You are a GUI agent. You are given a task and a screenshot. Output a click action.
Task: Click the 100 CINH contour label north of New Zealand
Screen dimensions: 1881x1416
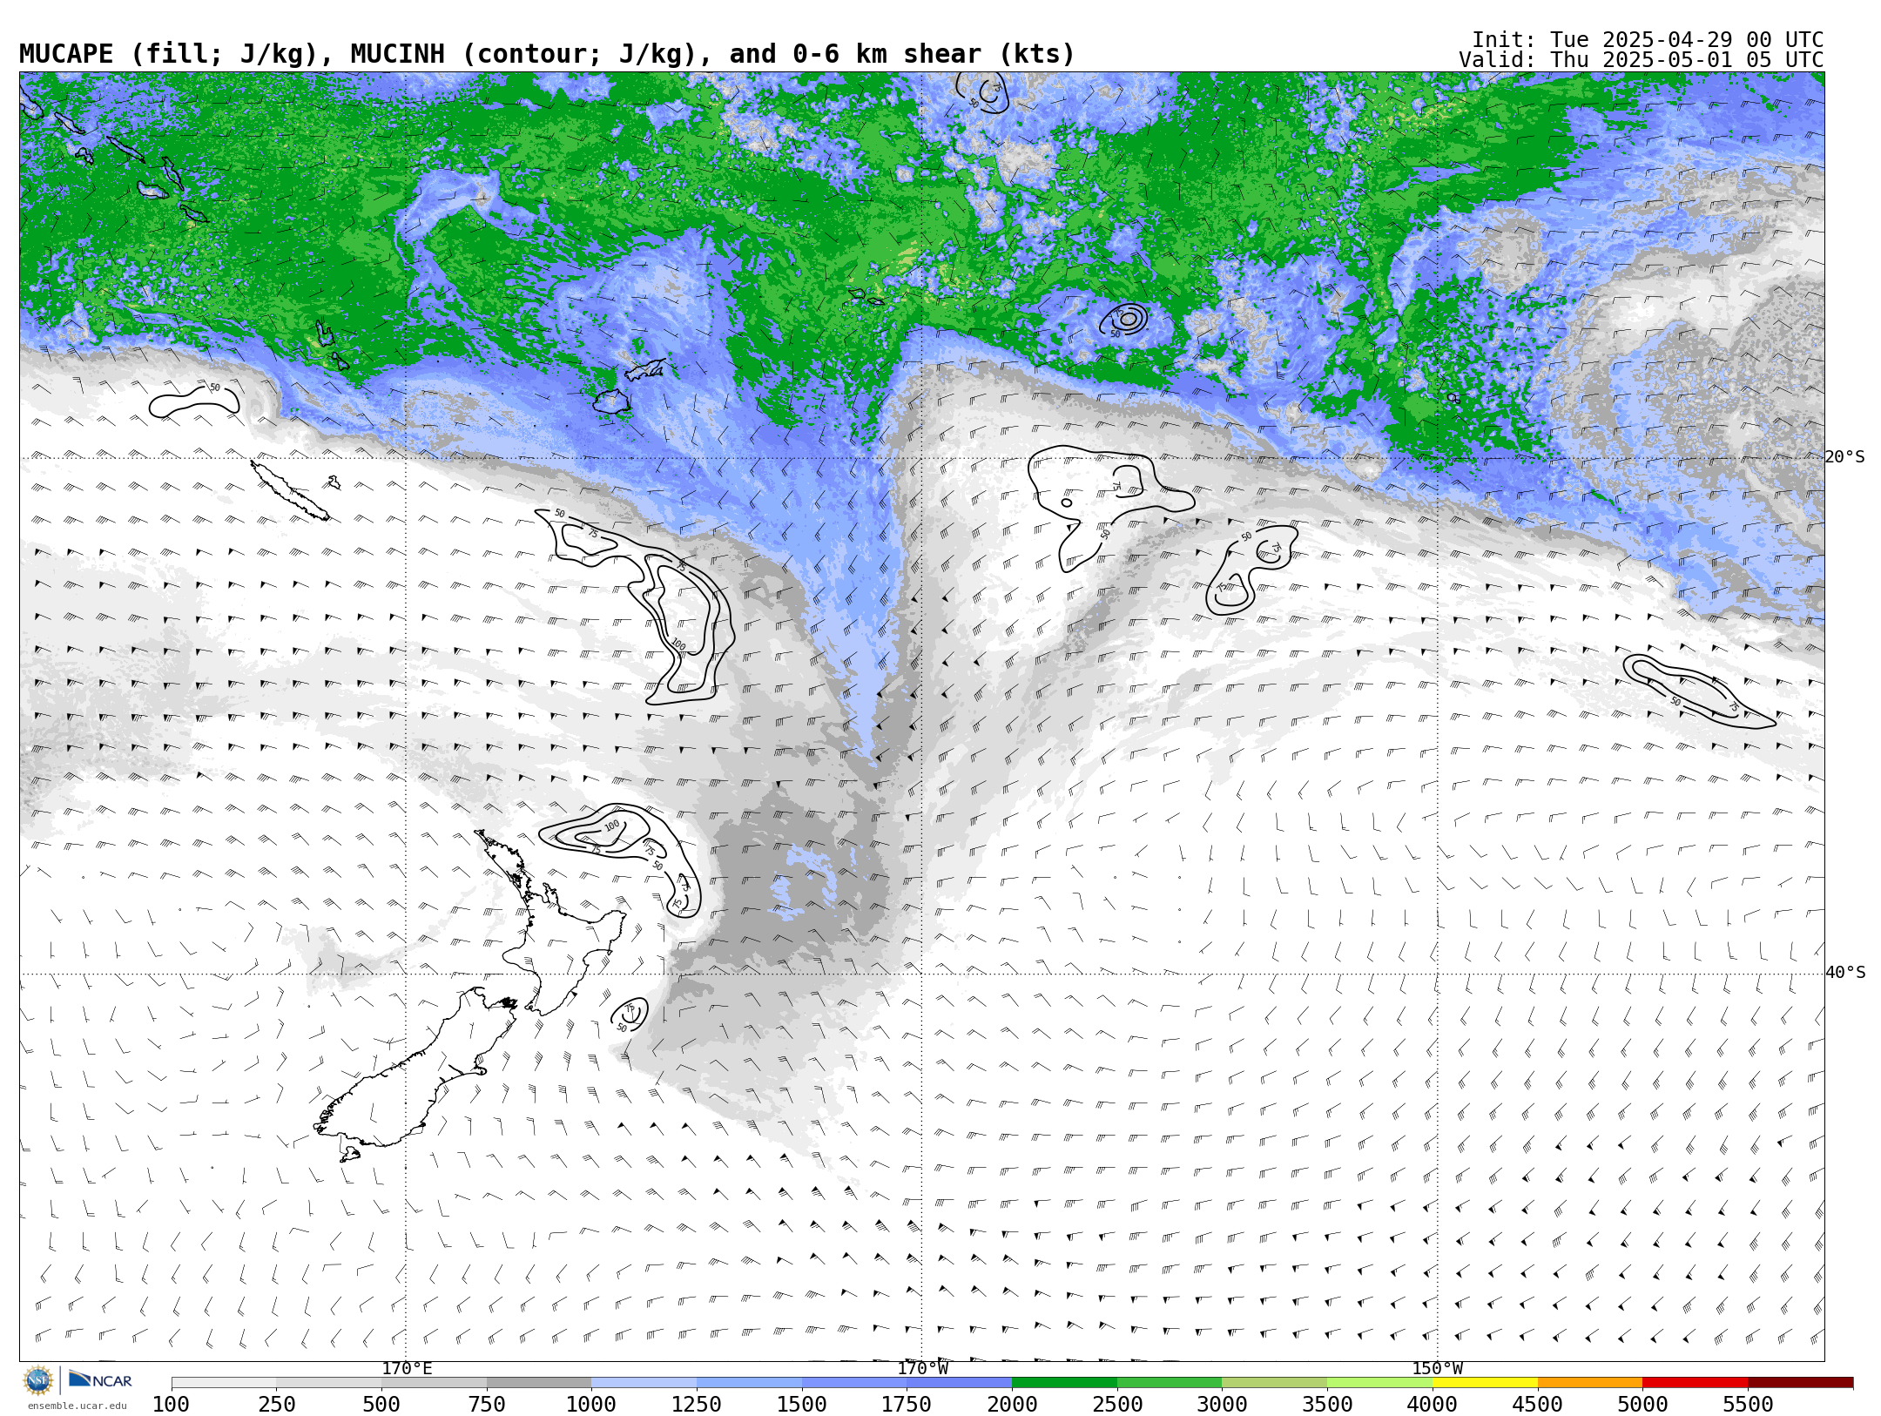[x=612, y=826]
